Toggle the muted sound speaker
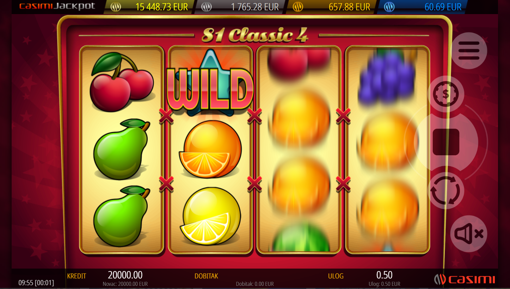The width and height of the screenshot is (510, 289). (469, 233)
